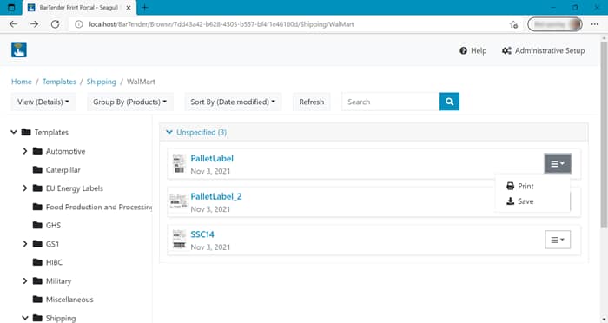This screenshot has height=323, width=608.
Task: Click into the Search input field
Action: pos(391,102)
